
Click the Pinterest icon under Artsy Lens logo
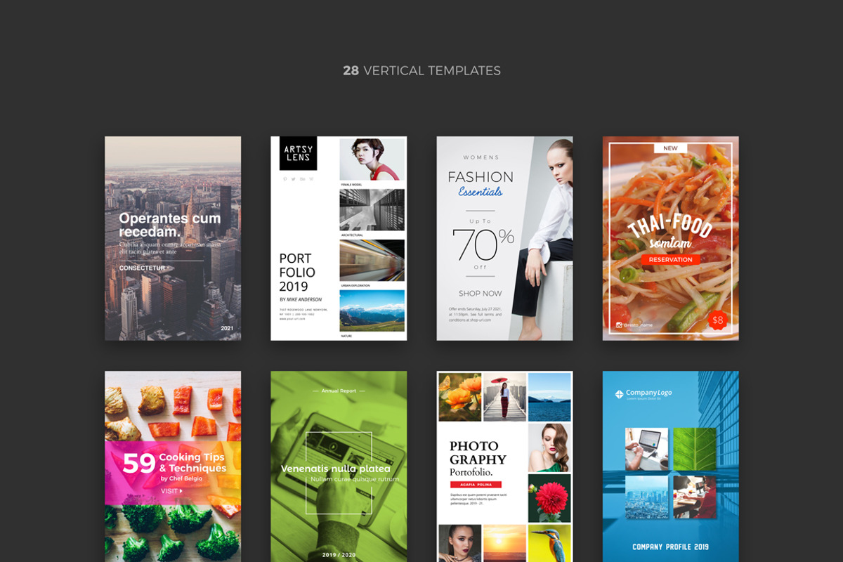[285, 179]
